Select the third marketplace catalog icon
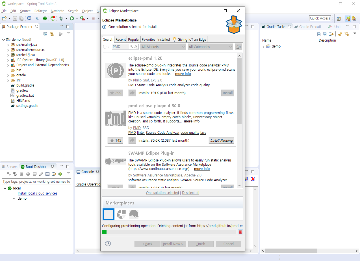Viewport: 360px width, 261px height. click(x=134, y=214)
